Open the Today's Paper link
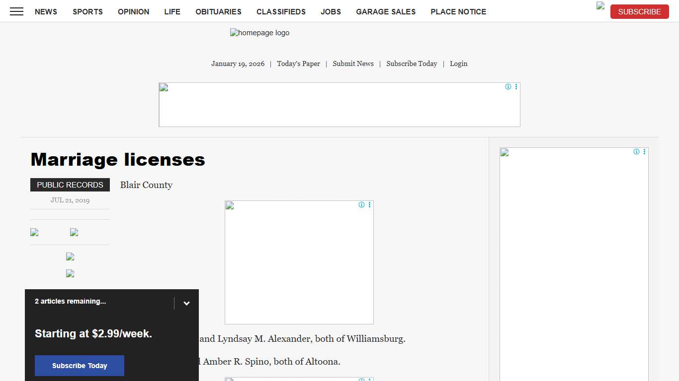 [x=298, y=63]
